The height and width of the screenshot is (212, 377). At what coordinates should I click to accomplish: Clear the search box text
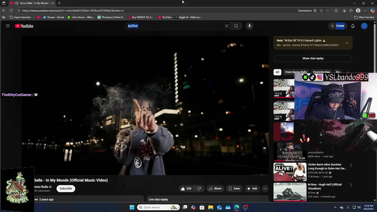click(x=227, y=26)
